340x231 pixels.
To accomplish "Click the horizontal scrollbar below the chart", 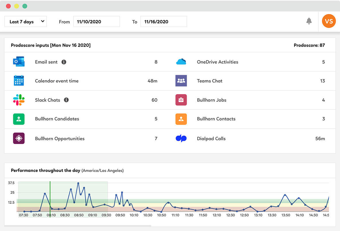I will (x=78, y=226).
